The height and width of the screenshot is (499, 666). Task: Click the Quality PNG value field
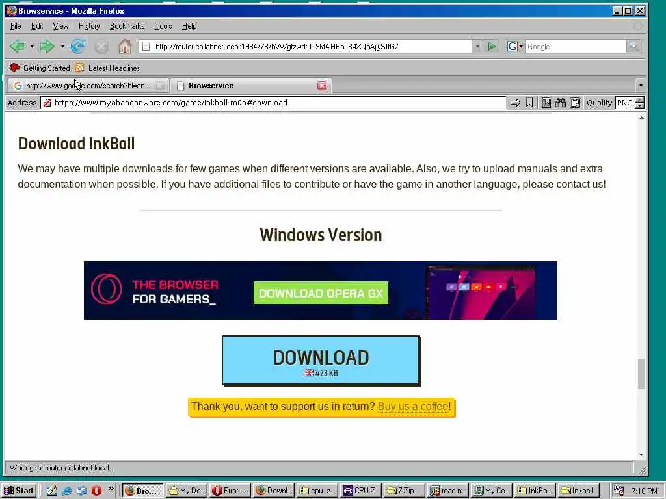click(625, 103)
